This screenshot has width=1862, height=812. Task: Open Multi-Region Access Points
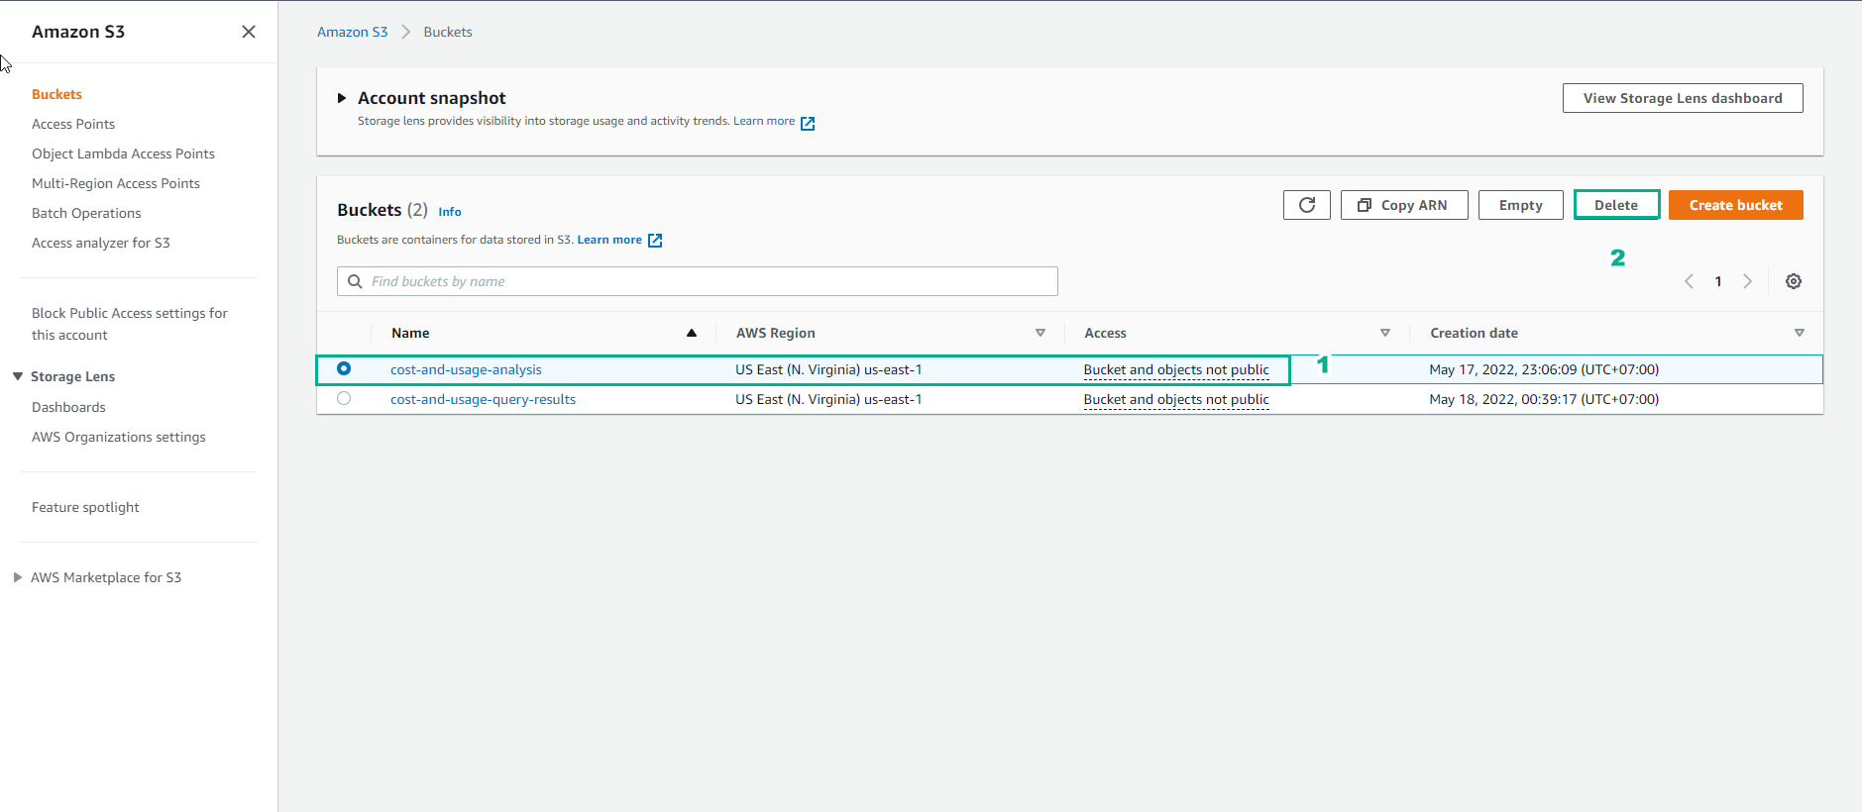click(x=116, y=183)
